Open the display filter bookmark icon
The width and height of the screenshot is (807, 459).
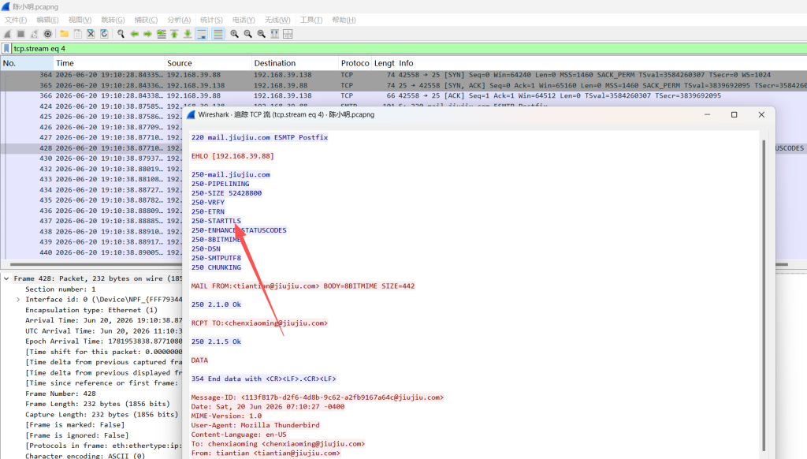point(6,48)
